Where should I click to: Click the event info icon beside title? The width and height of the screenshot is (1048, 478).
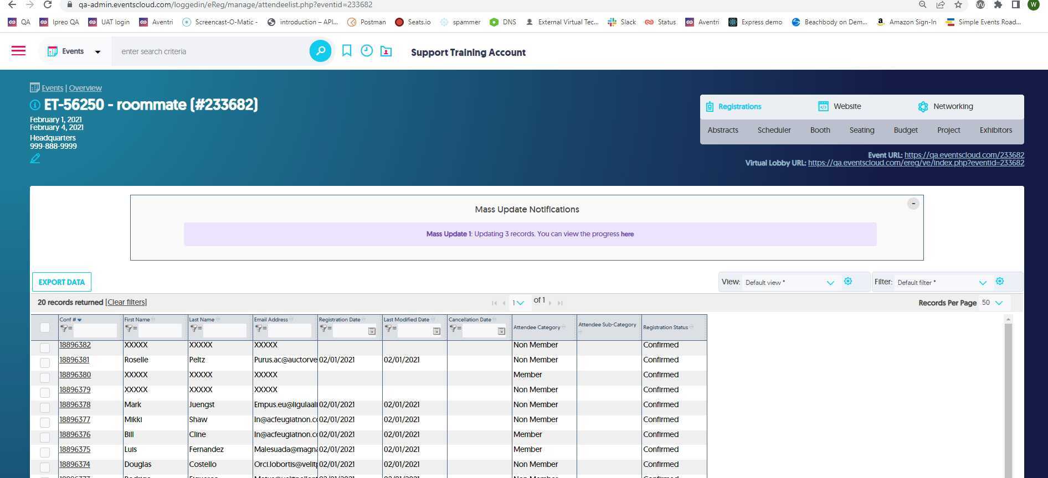(35, 105)
